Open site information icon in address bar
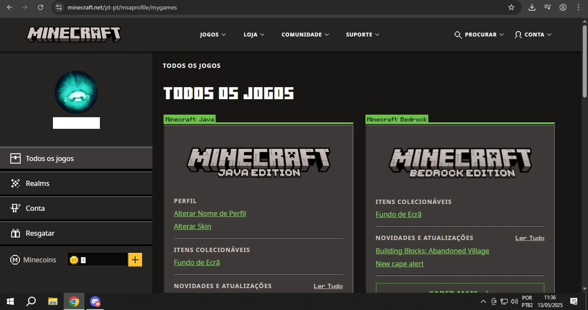588x310 pixels. pyautogui.click(x=59, y=7)
